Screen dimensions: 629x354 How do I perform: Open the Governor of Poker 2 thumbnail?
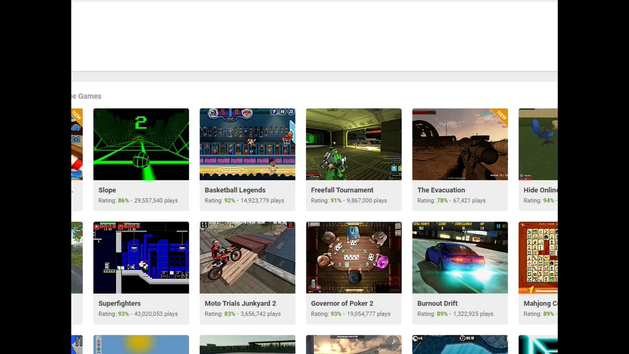(354, 258)
